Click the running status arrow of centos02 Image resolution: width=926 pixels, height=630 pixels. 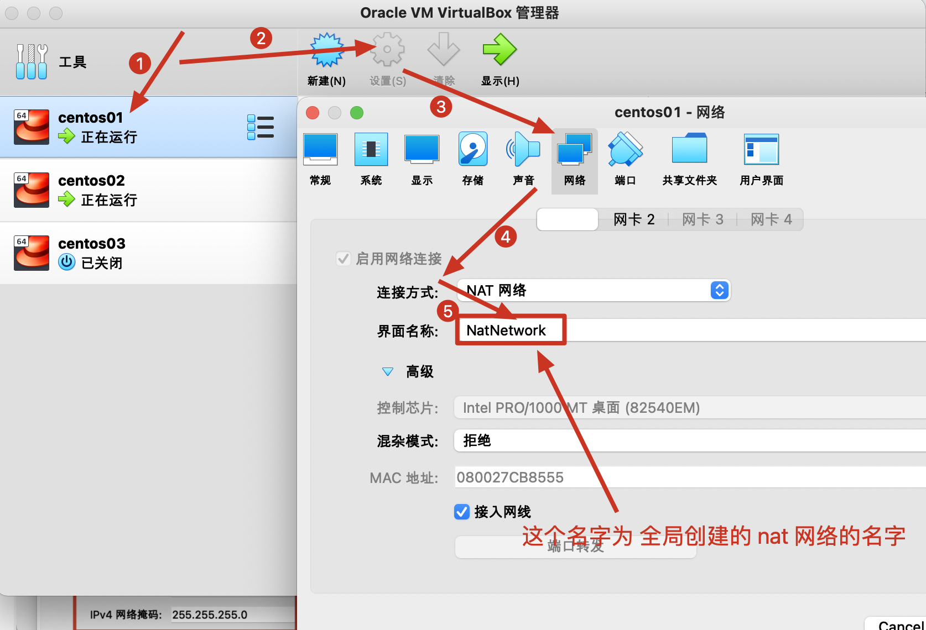66,200
